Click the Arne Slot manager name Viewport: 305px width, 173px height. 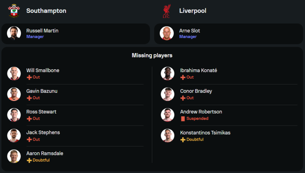189,31
